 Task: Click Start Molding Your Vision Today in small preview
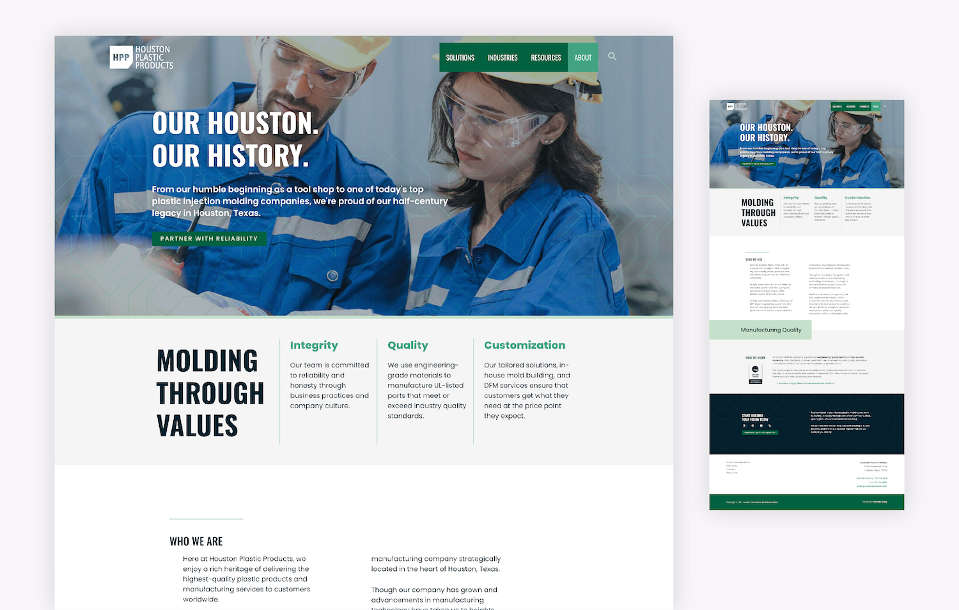click(755, 418)
